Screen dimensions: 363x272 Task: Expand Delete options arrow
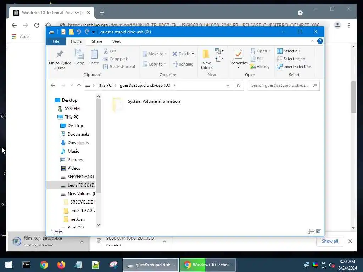193,54
